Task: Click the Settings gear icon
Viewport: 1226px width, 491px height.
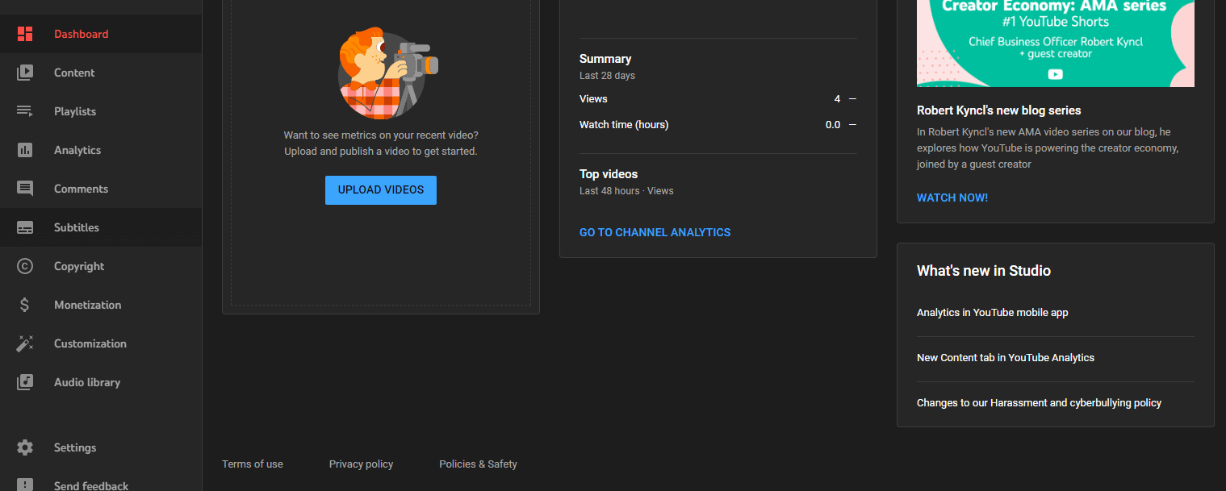Action: [25, 447]
